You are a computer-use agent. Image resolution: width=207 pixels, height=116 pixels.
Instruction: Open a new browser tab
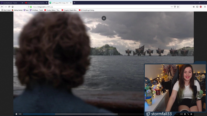click(x=74, y=3)
